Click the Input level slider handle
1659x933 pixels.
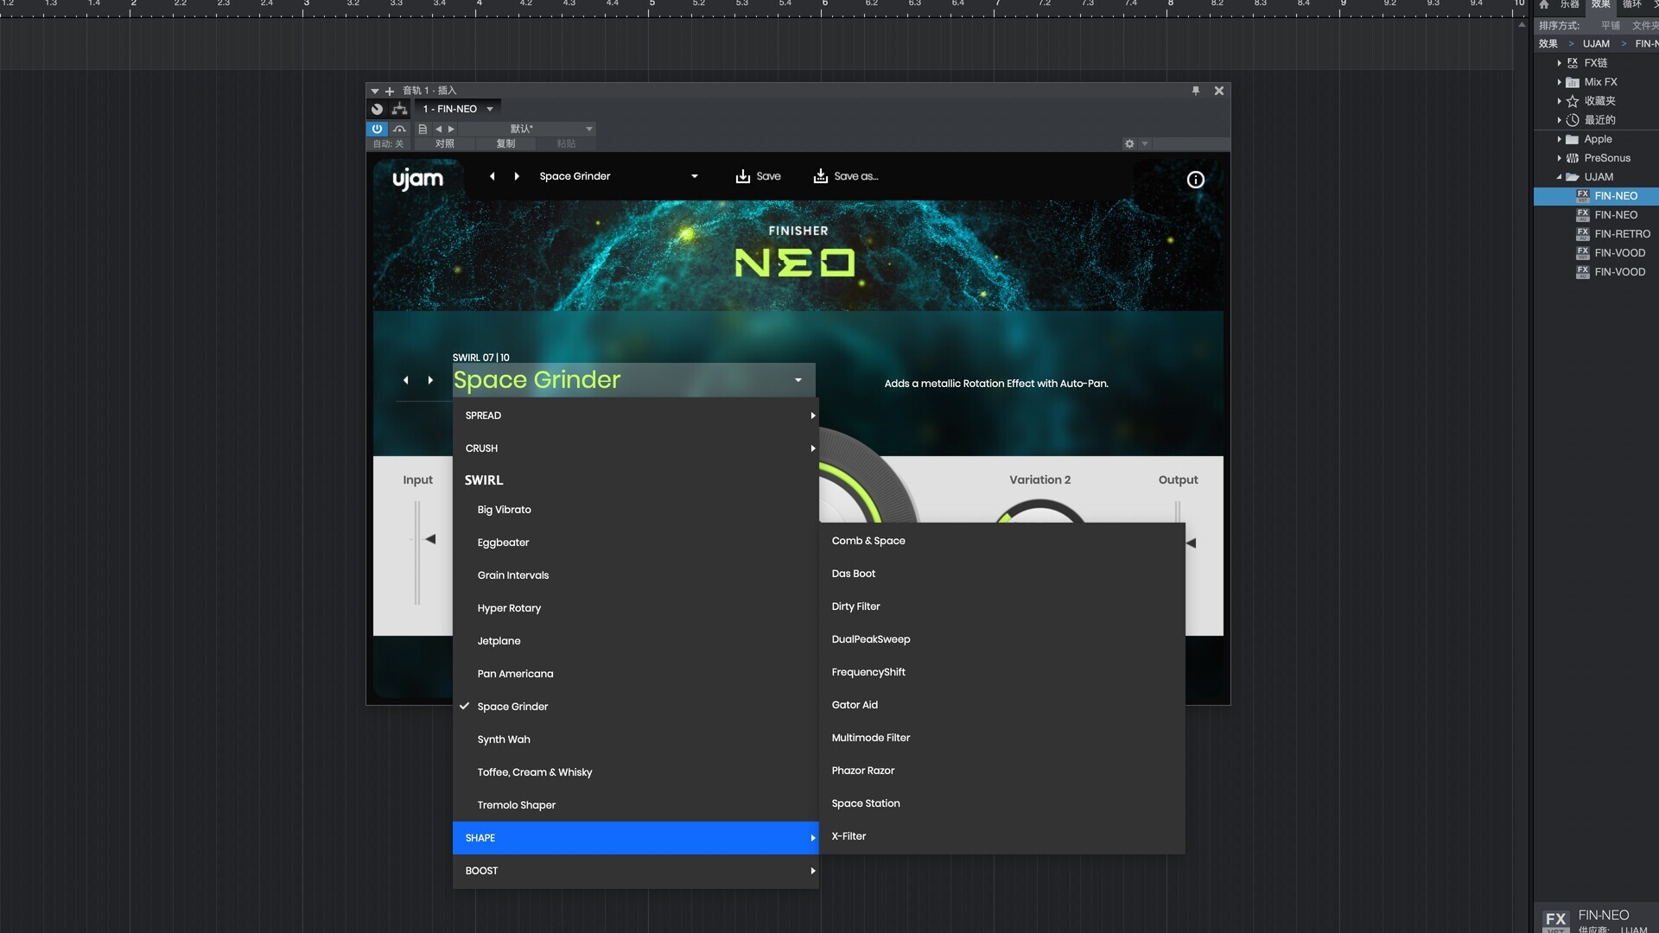click(x=429, y=539)
